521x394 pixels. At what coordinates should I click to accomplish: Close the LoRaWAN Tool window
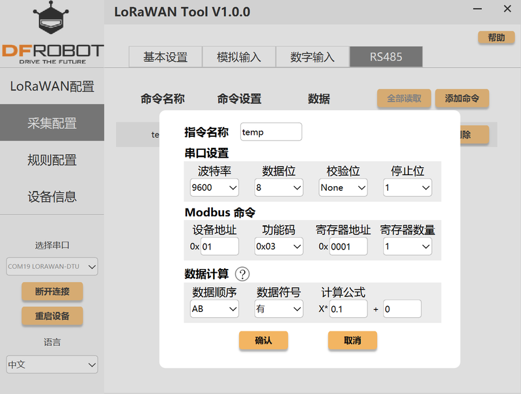point(507,9)
